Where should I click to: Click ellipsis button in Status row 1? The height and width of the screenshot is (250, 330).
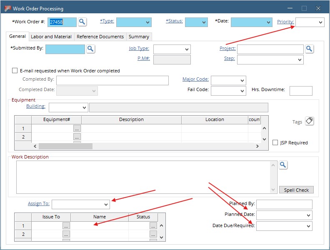pos(153,226)
